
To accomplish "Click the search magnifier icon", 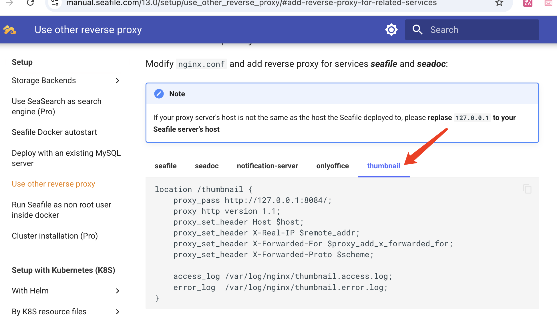I will (417, 30).
